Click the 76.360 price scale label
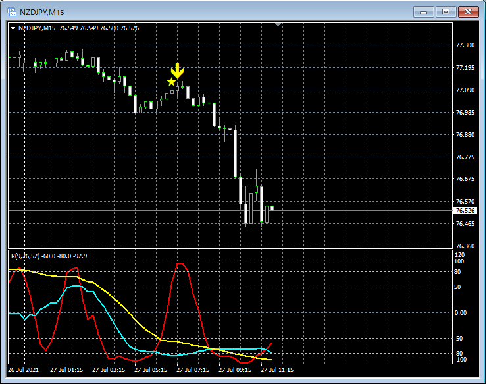 coord(465,246)
